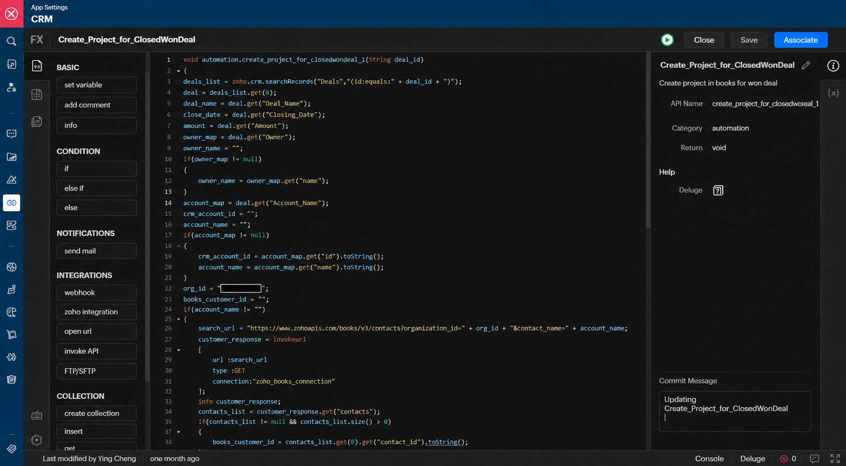Screen dimensions: 846x466
Task: Click 'Last modified by Ying Cheng' text
Action: pyautogui.click(x=89, y=458)
